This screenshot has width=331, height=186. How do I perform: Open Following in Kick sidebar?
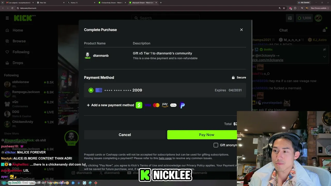21,52
